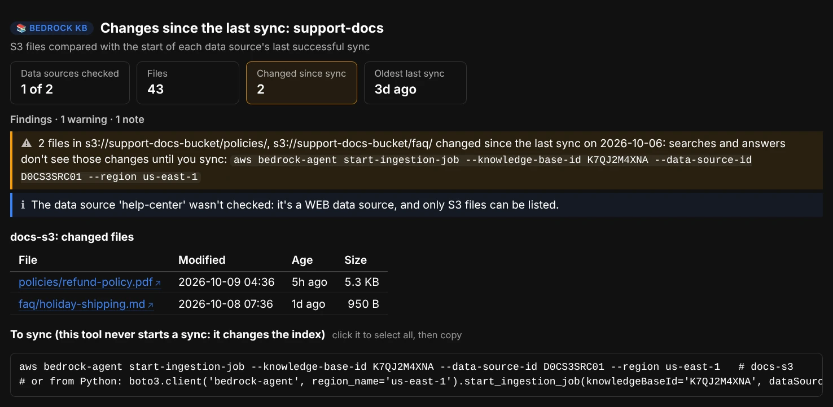Viewport: 833px width, 407px height.
Task: Click the modified date "2026-10-08 07:36"
Action: click(x=226, y=304)
